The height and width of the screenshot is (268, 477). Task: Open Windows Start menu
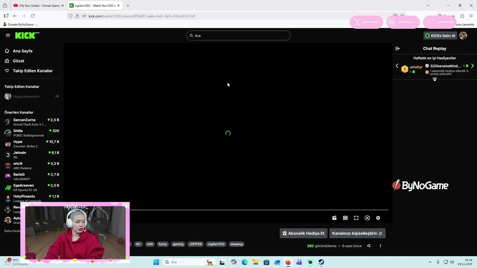pyautogui.click(x=156, y=262)
